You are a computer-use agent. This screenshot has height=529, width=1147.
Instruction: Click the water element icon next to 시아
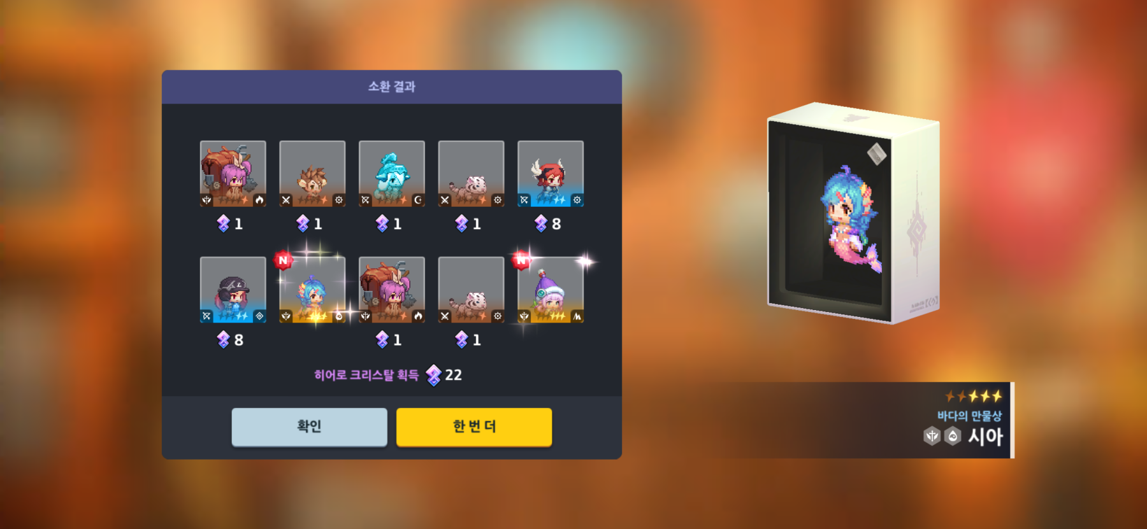click(x=953, y=436)
